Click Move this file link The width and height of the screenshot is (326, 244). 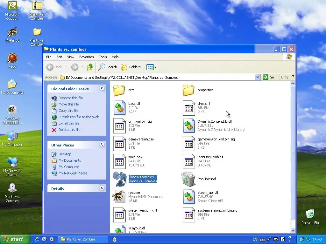click(x=69, y=104)
